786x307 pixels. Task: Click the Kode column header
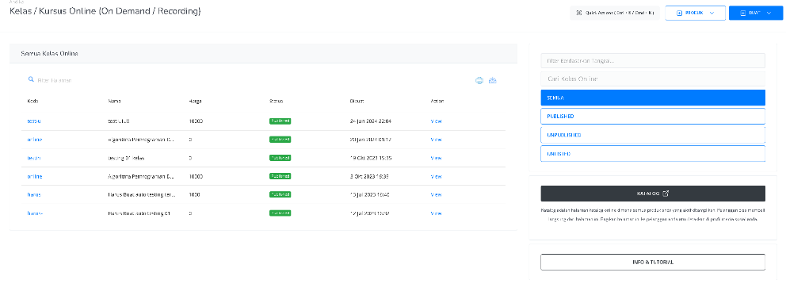click(x=32, y=102)
